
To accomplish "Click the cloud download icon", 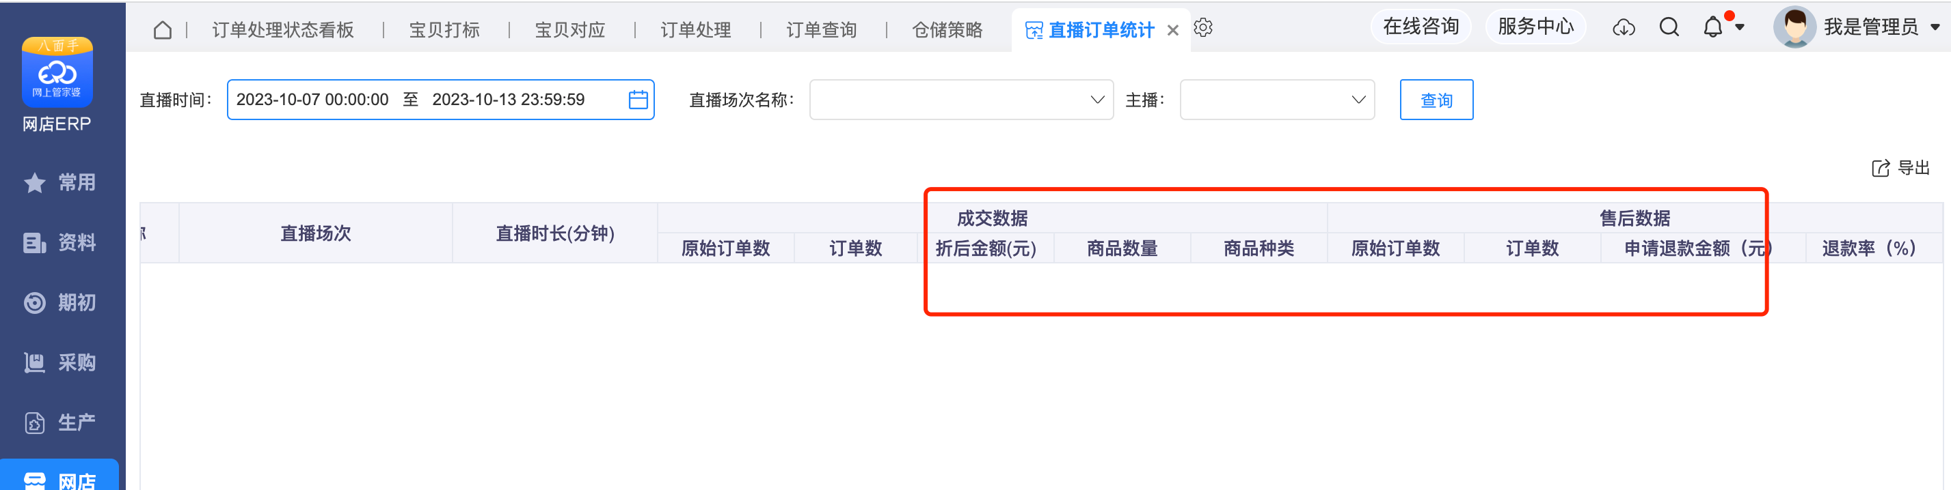I will 1623,28.
